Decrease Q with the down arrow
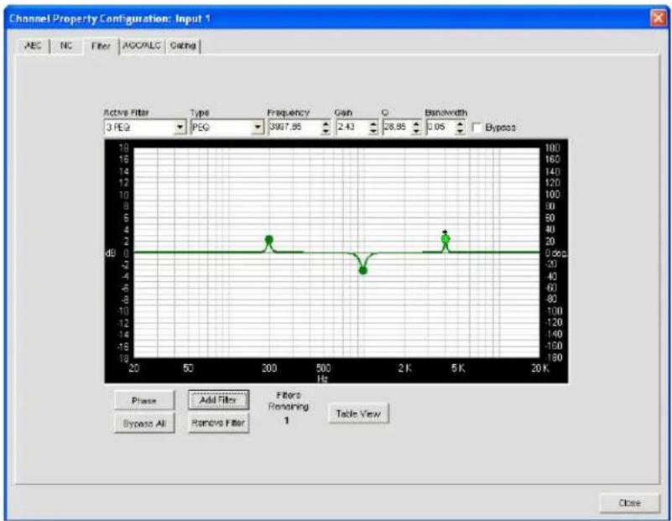This screenshot has height=521, width=672. [x=416, y=131]
